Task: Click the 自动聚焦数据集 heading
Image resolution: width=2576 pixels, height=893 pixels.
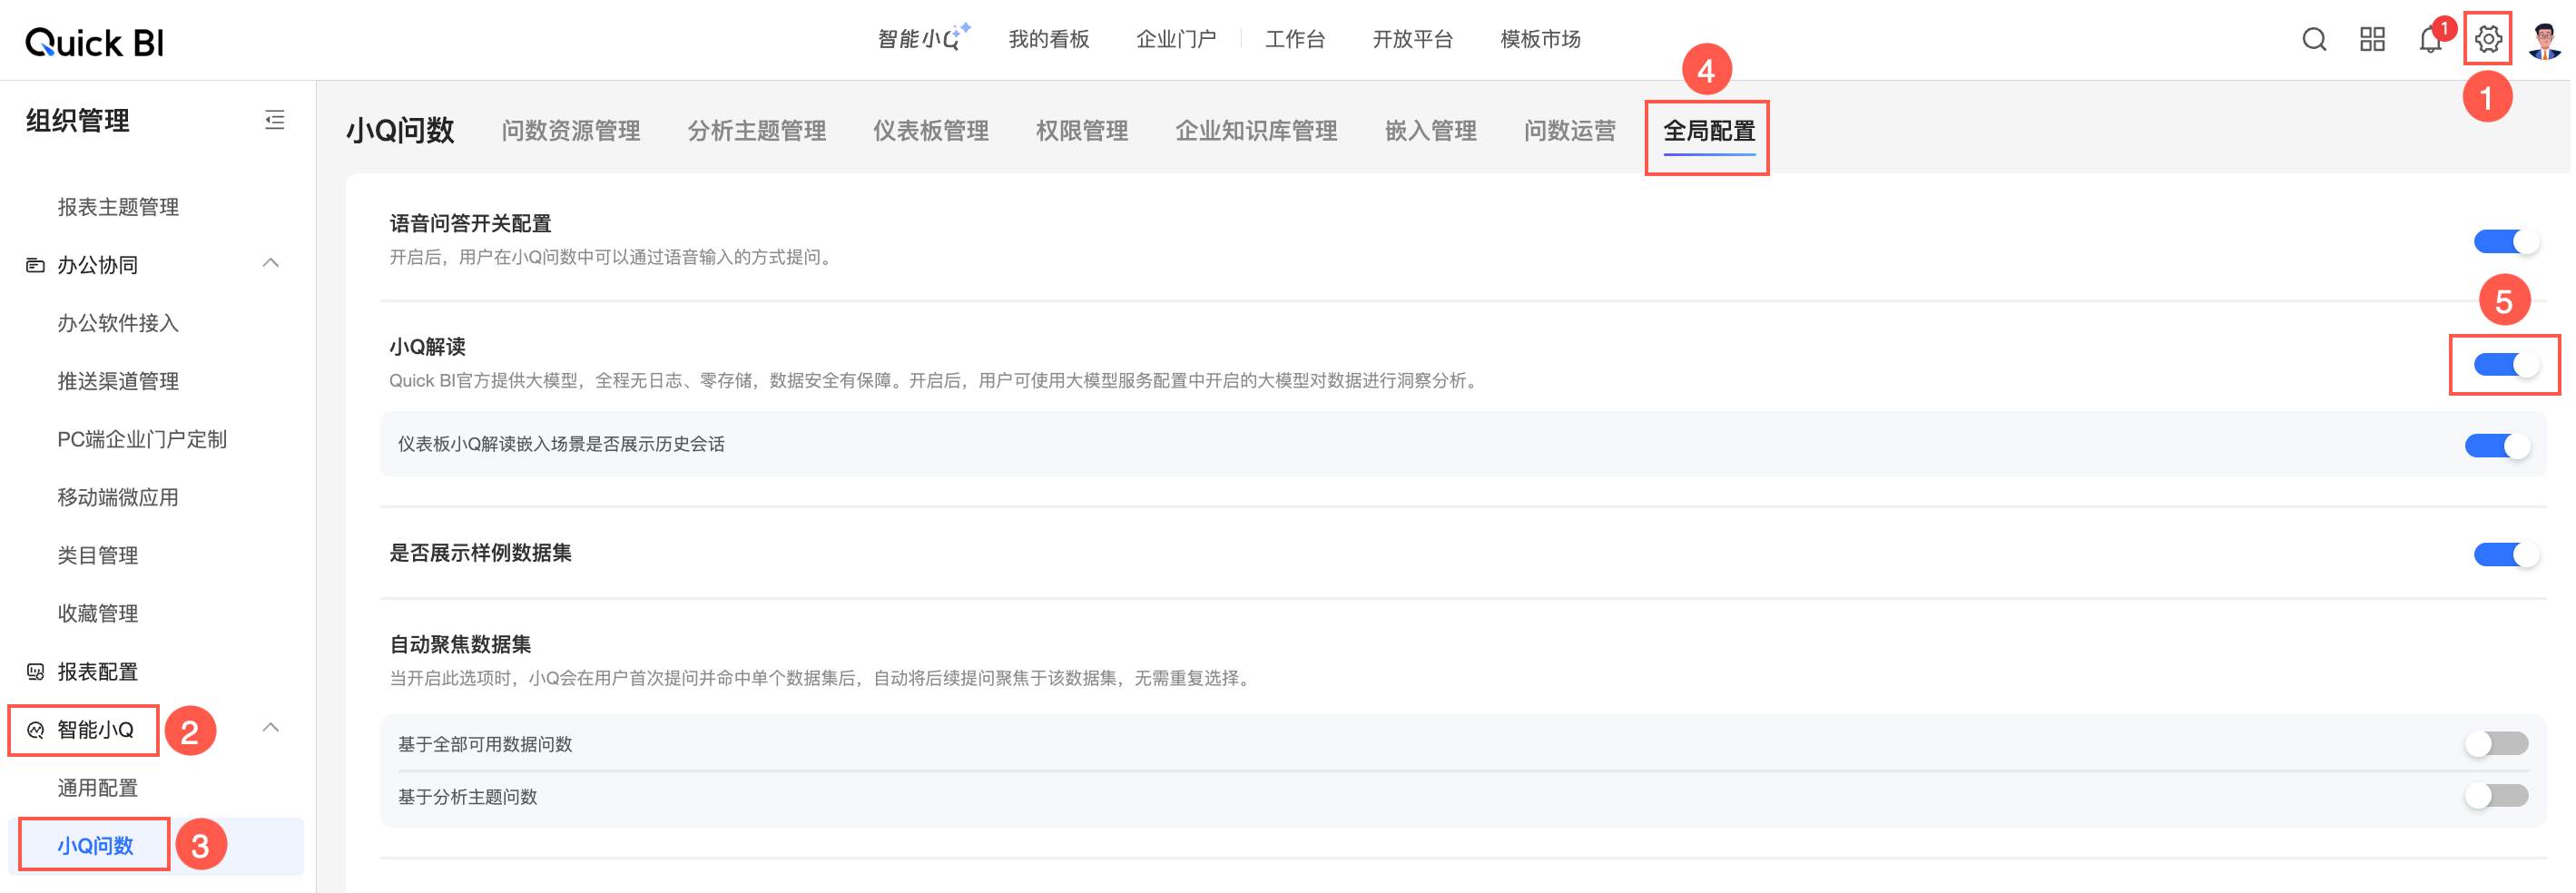Action: [461, 645]
